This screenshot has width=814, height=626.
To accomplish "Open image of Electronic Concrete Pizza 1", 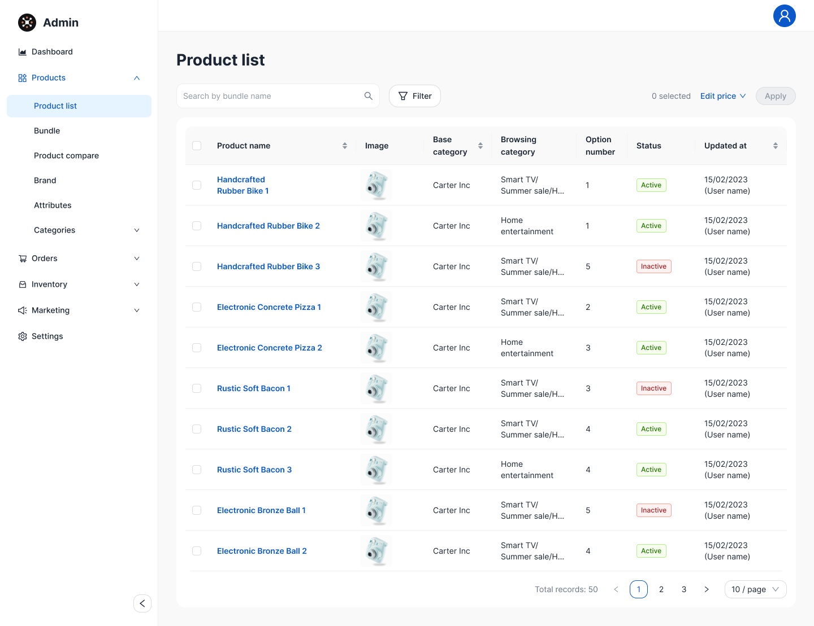I will tap(376, 307).
